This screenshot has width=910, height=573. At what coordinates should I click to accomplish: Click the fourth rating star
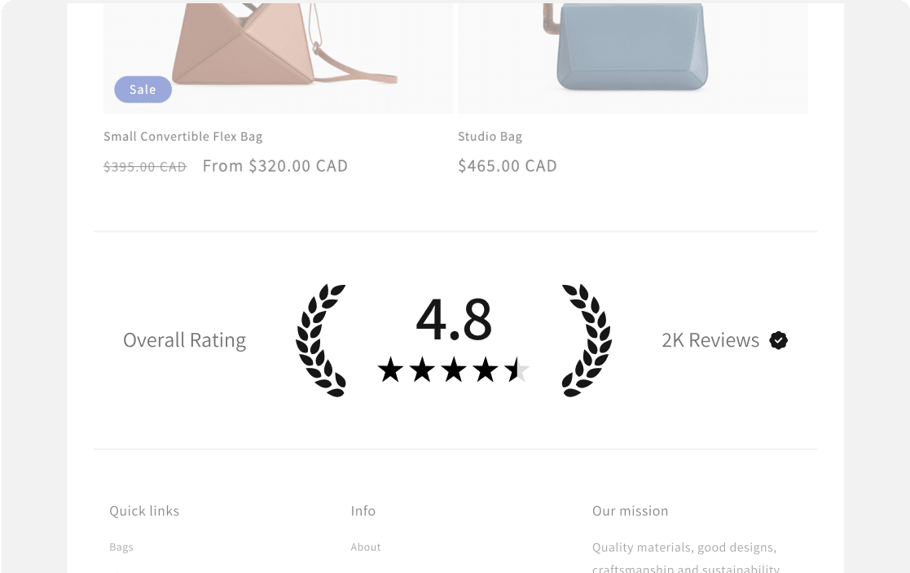(x=485, y=370)
